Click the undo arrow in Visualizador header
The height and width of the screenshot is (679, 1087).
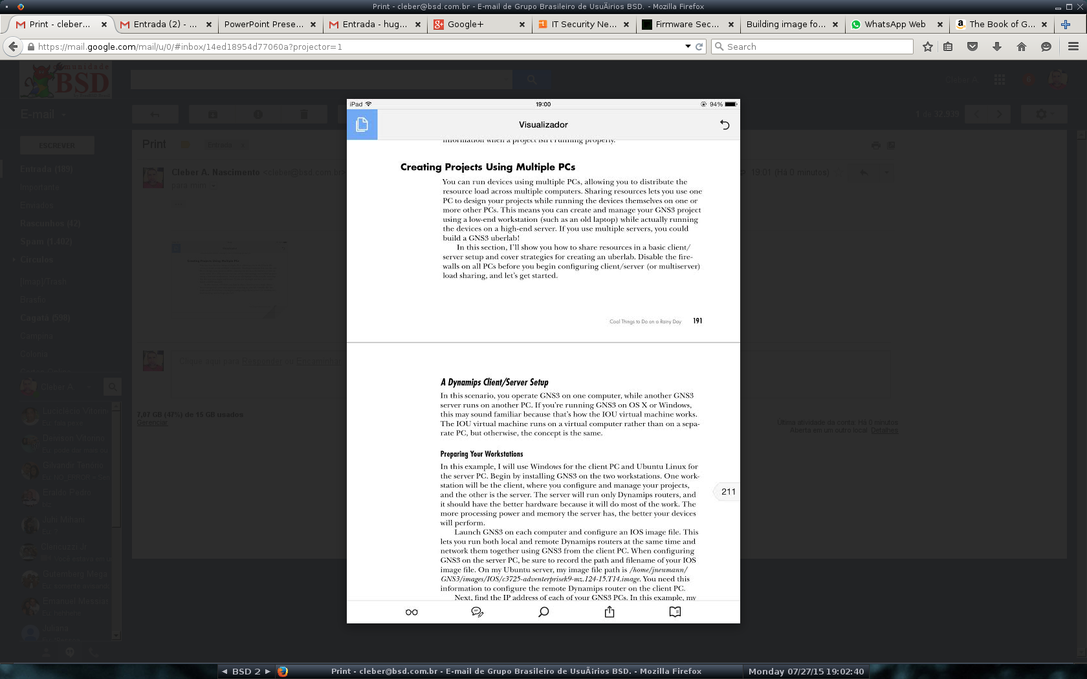coord(725,125)
